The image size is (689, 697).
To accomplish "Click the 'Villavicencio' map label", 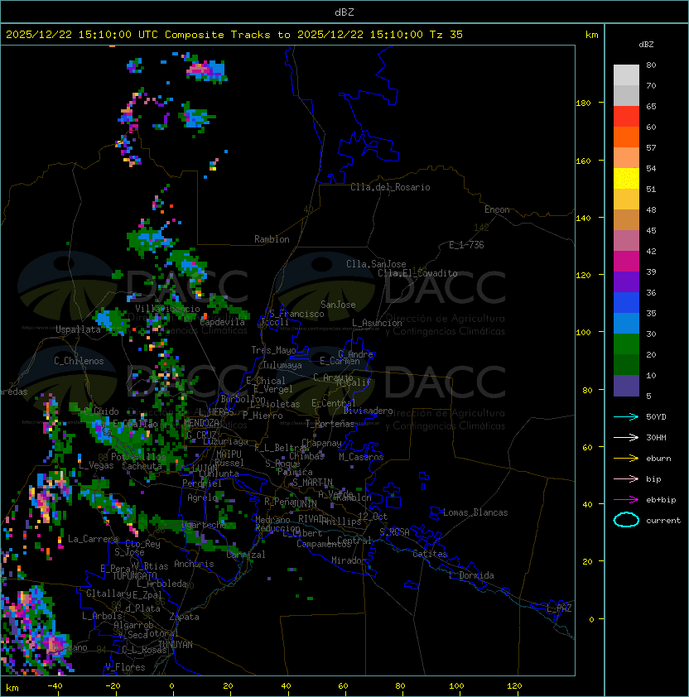I will pyautogui.click(x=167, y=309).
